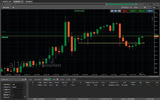This screenshot has width=160, height=100.
Task: Sort by the Created (UTC) column header
Action: pos(114,82)
